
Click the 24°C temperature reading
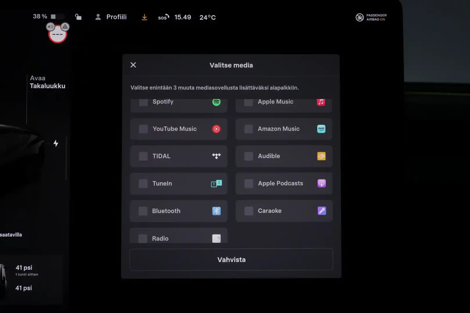[208, 17]
